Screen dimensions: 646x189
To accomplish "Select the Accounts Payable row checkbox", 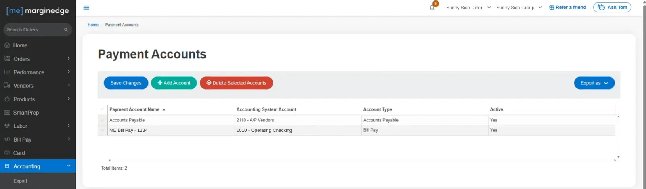I will (102, 120).
